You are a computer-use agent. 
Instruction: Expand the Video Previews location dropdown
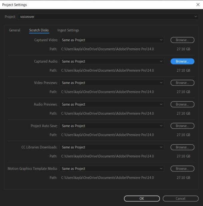112,83
